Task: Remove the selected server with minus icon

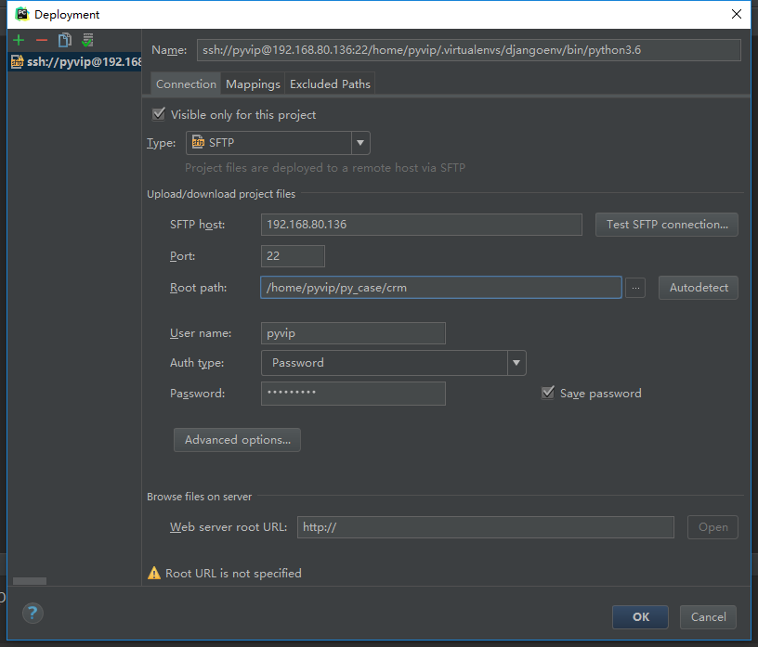Action: [42, 40]
